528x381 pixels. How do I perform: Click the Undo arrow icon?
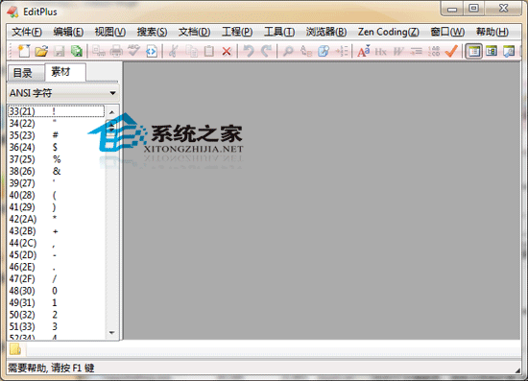tap(249, 51)
